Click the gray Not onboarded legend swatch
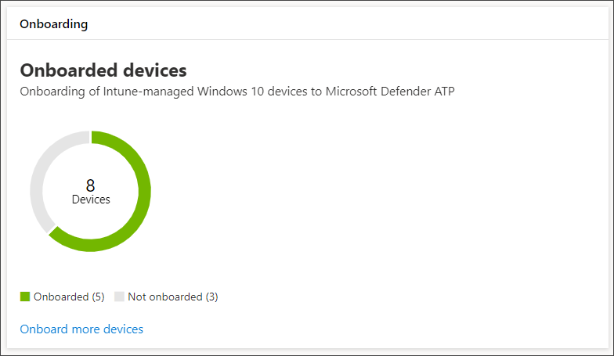This screenshot has width=614, height=356. (119, 297)
